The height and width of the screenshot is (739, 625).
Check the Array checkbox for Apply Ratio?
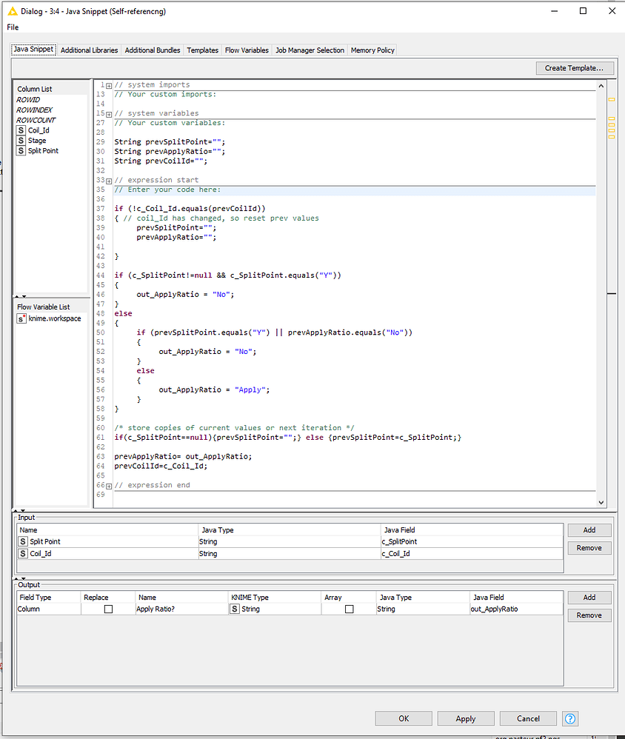(348, 608)
